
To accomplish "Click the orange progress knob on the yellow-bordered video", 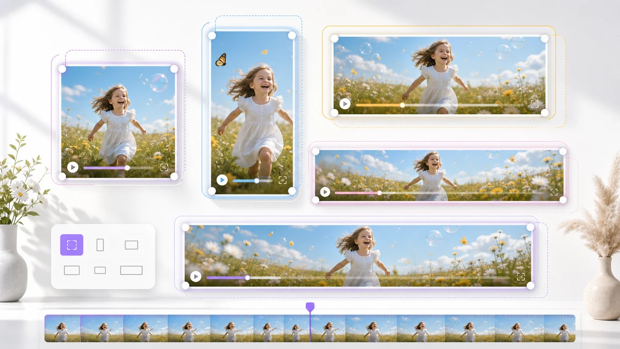I will coord(402,105).
